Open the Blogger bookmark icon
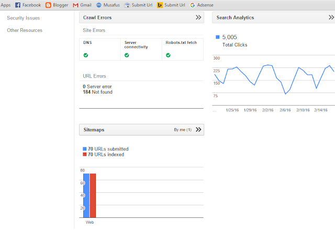Viewport: 335px width, 232px height. point(48,5)
